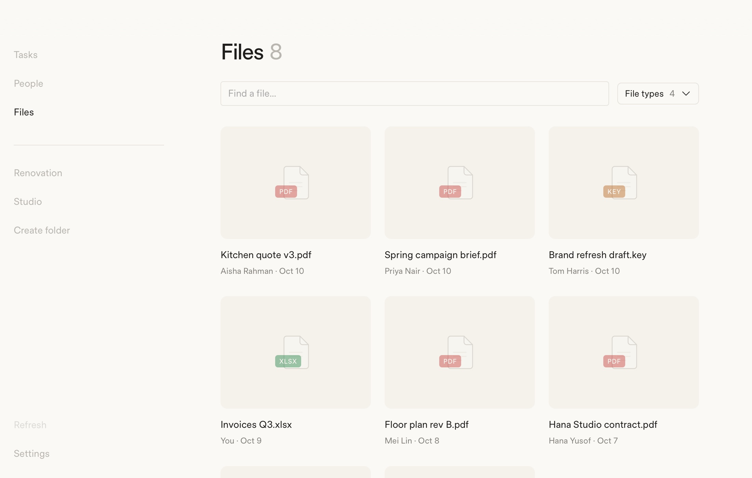
Task: Open XLSX icon for Invoices Q3
Action: (x=292, y=352)
